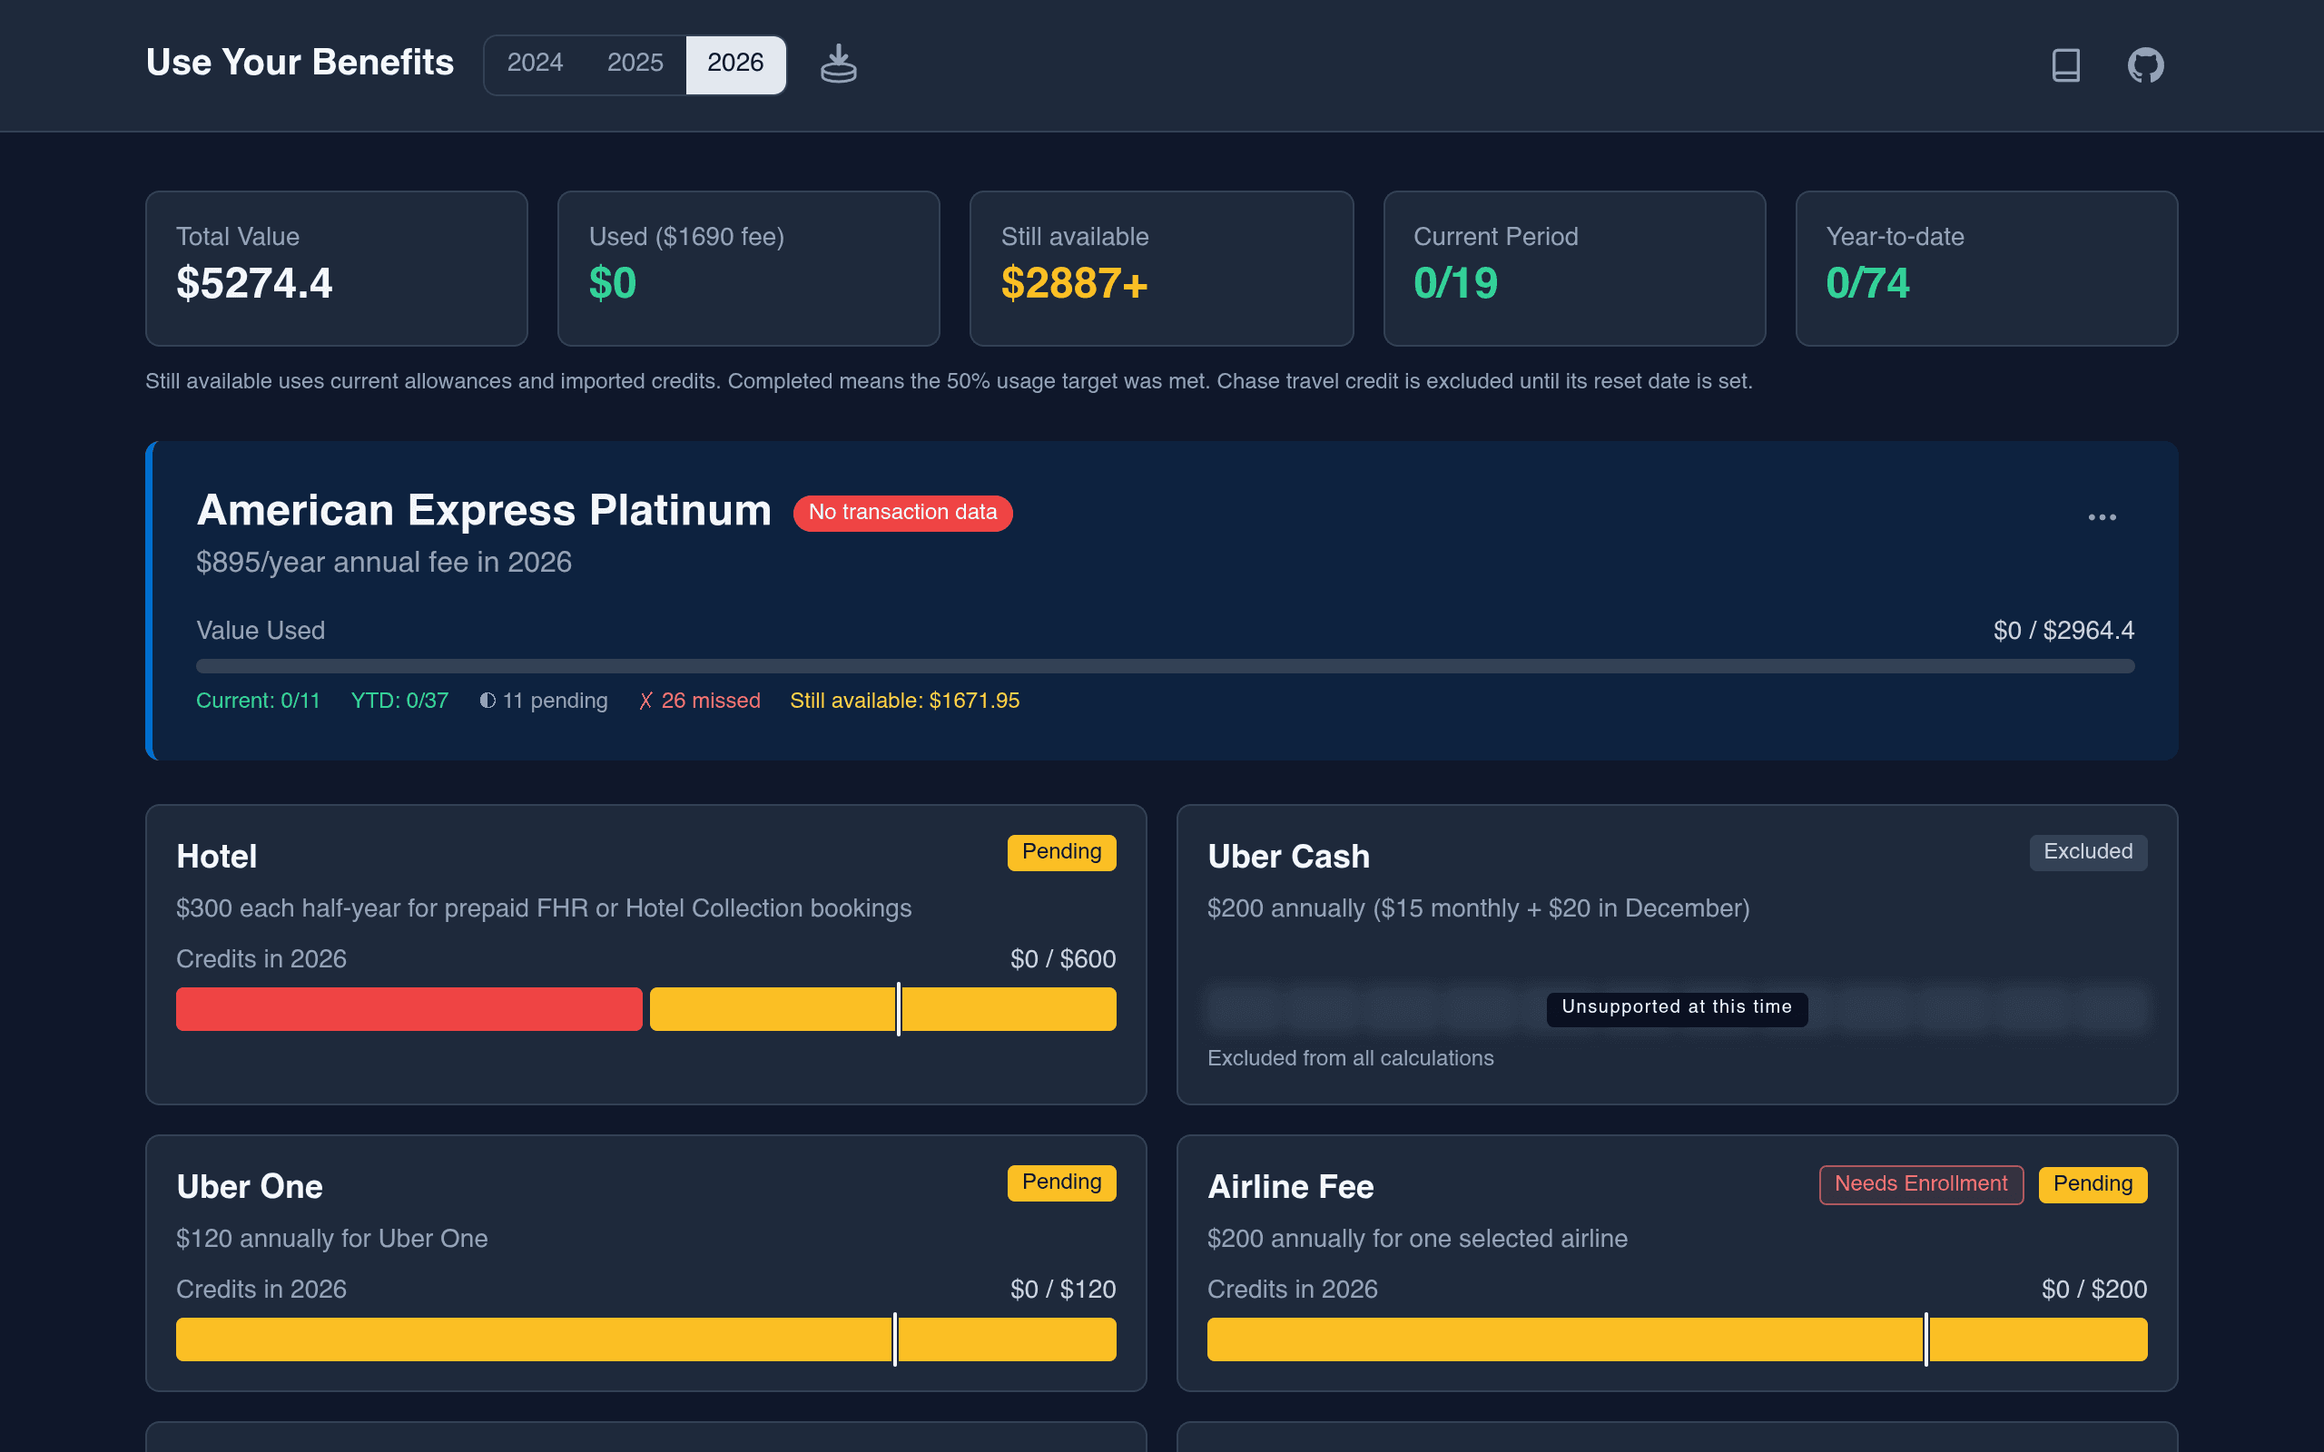The height and width of the screenshot is (1452, 2324).
Task: Click the yellow second-half Hotel progress segment
Action: pos(882,1009)
